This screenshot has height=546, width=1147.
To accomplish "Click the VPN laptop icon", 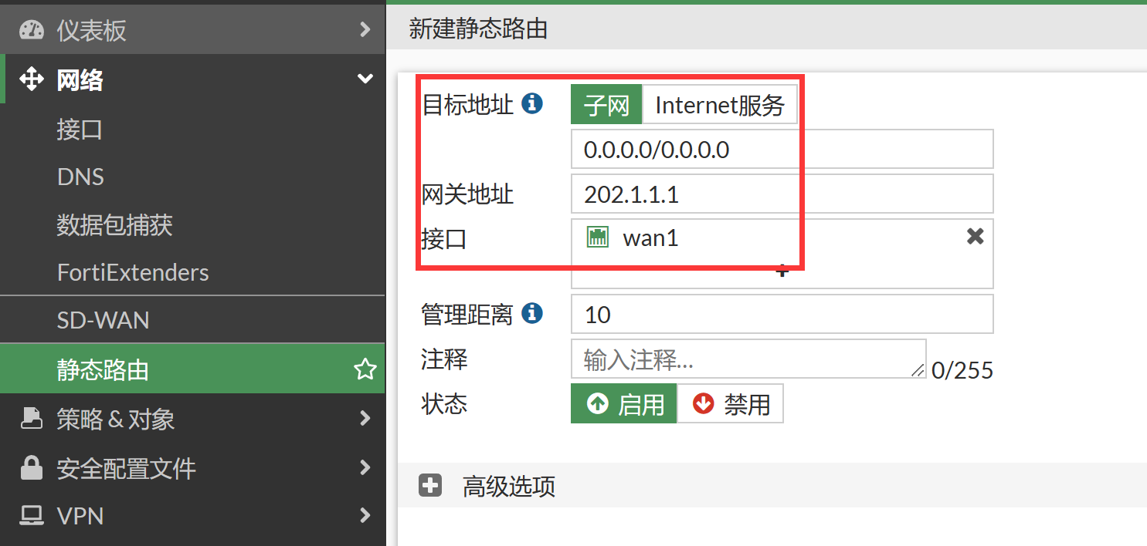I will coord(32,515).
